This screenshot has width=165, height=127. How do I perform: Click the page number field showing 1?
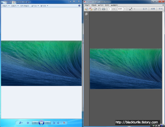(x=110, y=9)
